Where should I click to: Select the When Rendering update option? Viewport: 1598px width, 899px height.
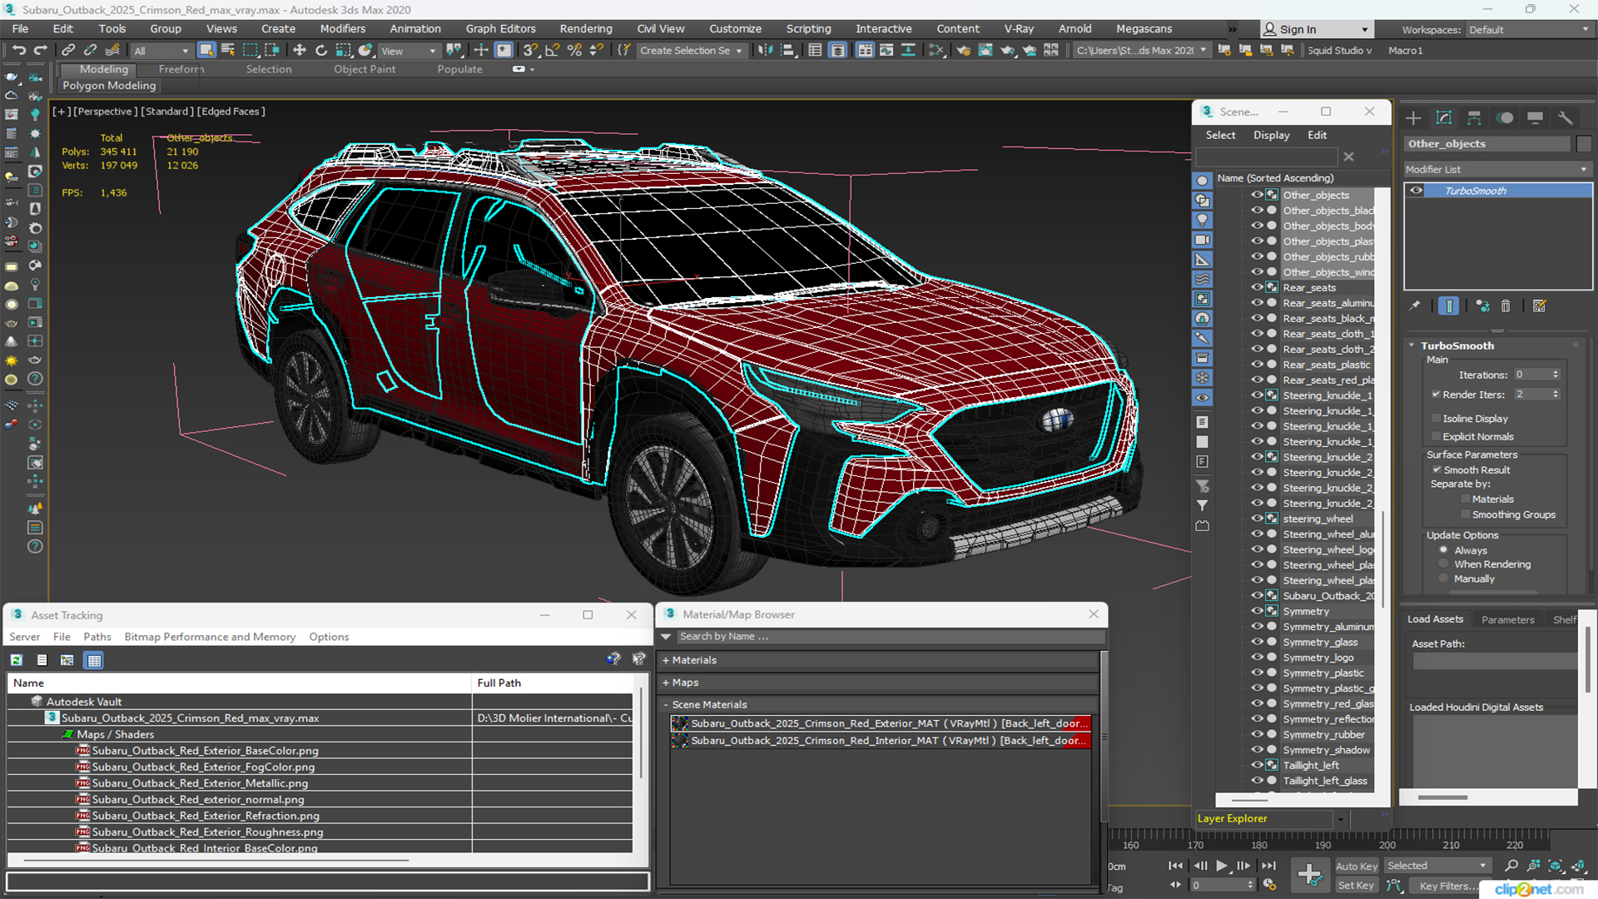tap(1444, 564)
